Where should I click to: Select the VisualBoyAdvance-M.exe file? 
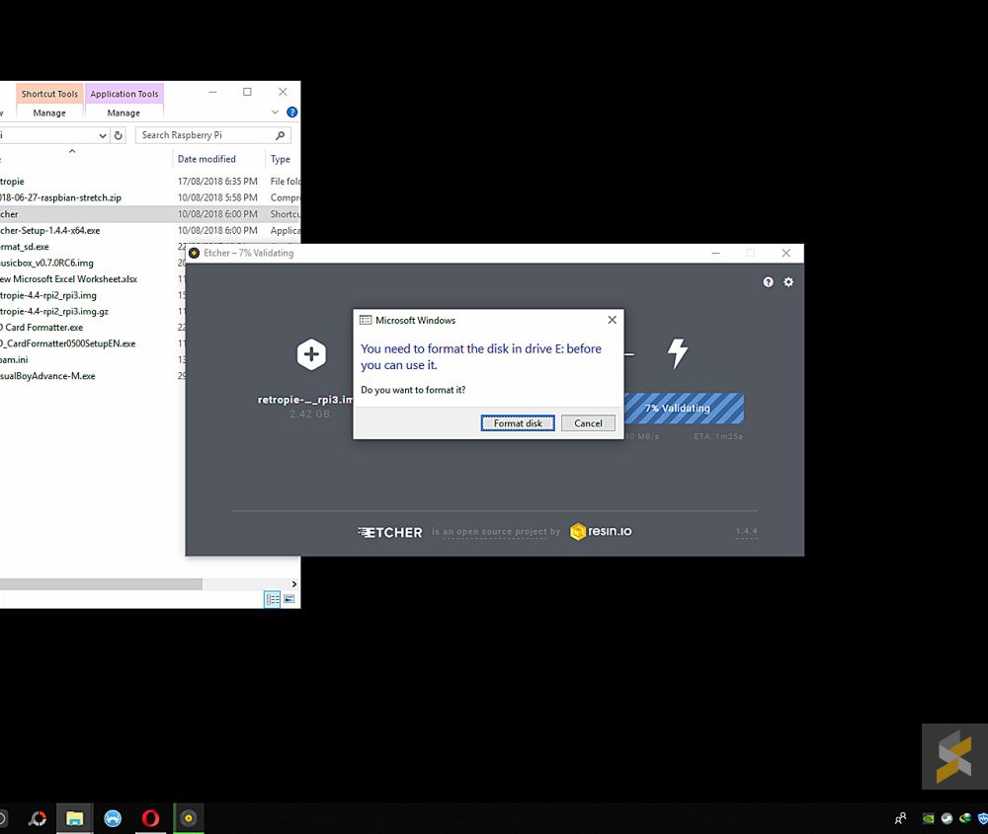93,376
